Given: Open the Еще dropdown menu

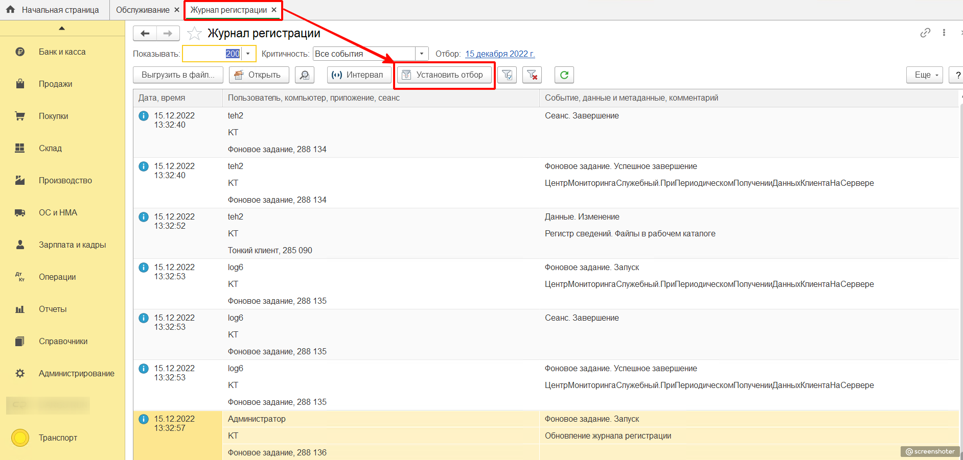Looking at the screenshot, I should pyautogui.click(x=925, y=75).
